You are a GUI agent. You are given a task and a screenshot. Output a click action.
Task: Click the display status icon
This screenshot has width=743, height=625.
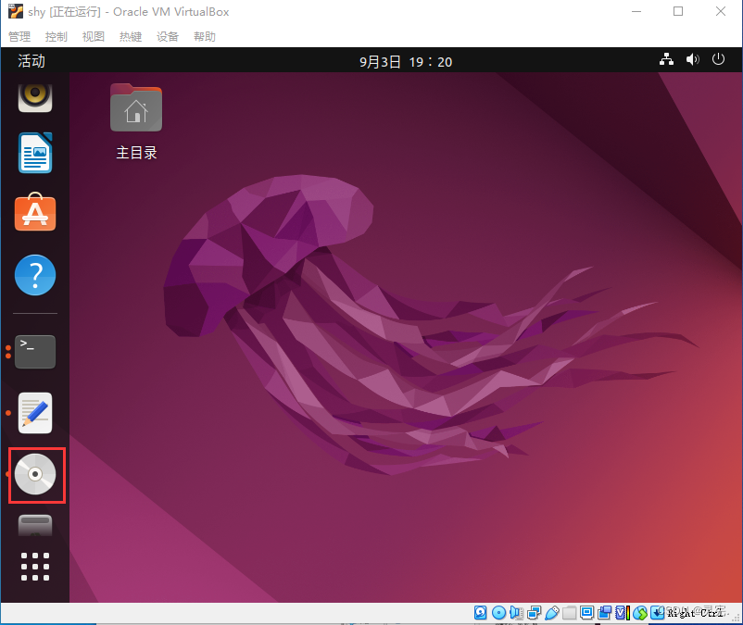coord(587,613)
